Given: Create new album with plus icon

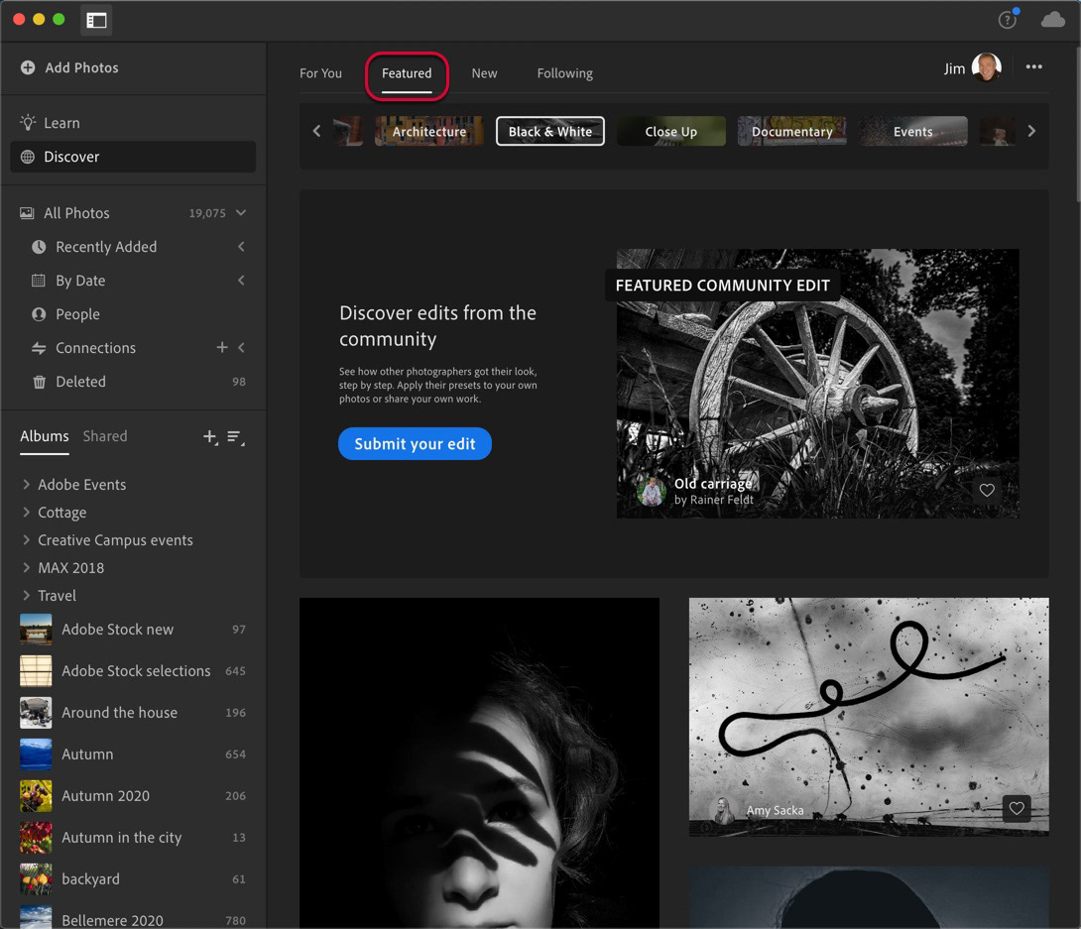Looking at the screenshot, I should click(210, 437).
